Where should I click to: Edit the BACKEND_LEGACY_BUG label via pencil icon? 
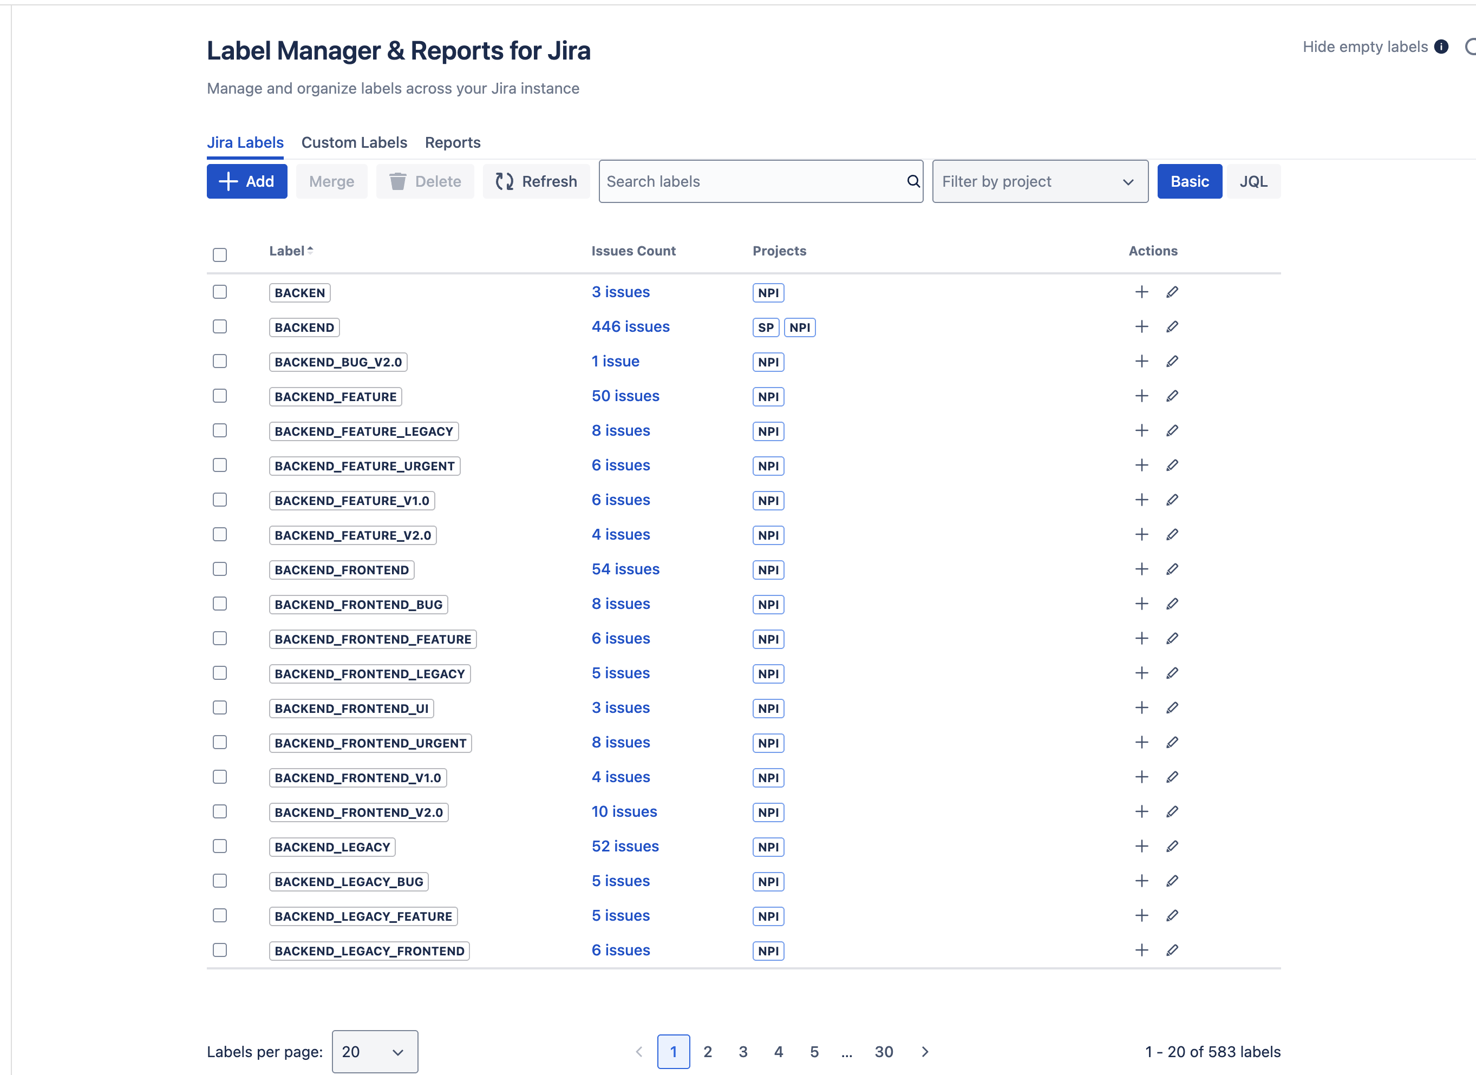click(1173, 881)
